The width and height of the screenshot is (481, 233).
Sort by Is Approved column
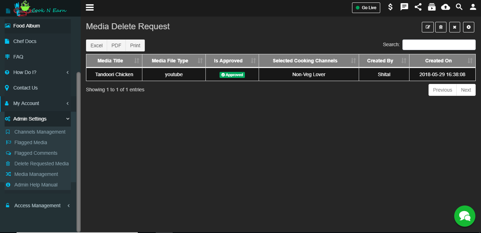coord(232,61)
